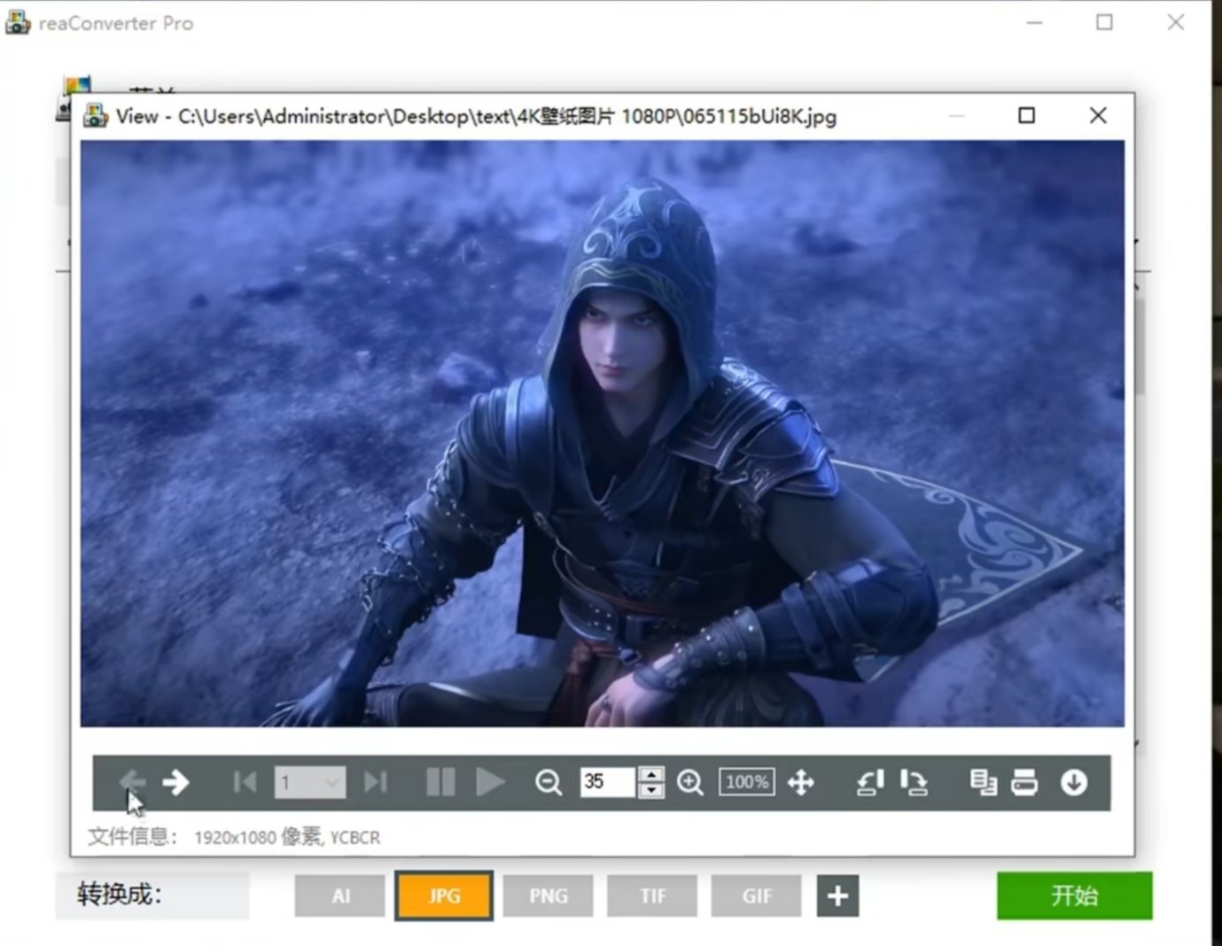Click the zoom out magnifier icon
Viewport: 1222px width, 946px height.
click(549, 782)
